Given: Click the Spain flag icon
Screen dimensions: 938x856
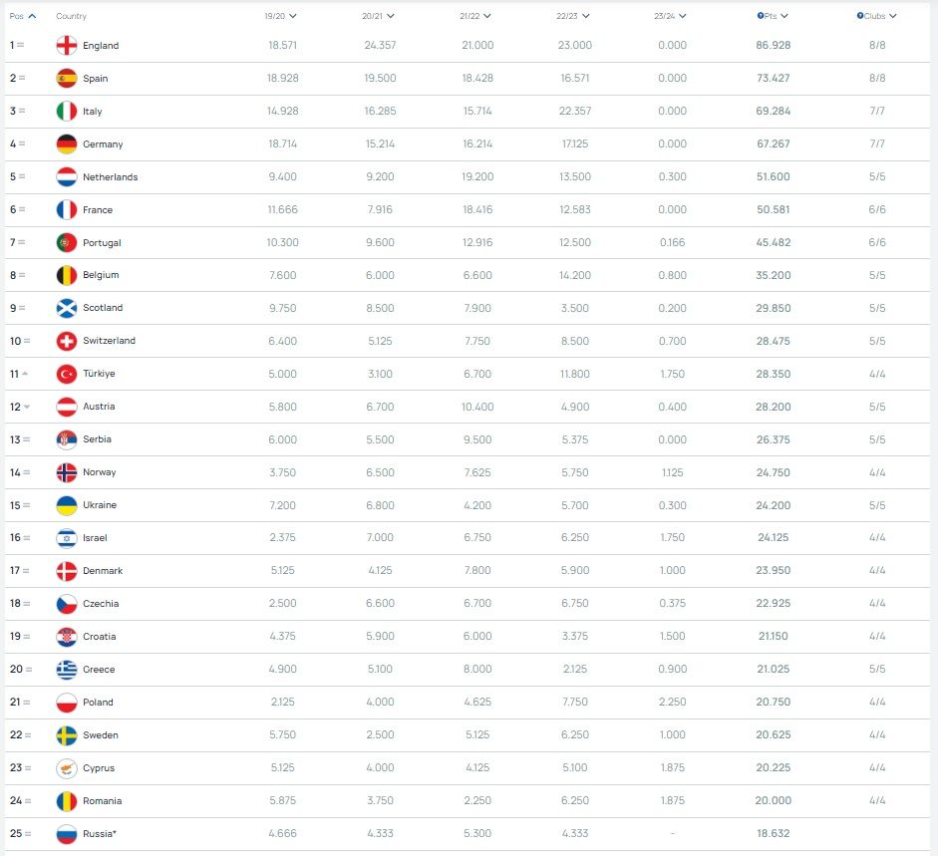Looking at the screenshot, I should click(x=67, y=79).
